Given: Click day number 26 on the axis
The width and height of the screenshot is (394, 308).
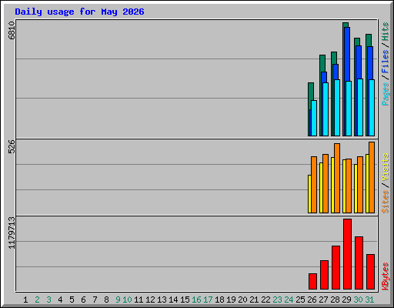Looking at the screenshot, I should pyautogui.click(x=312, y=300).
